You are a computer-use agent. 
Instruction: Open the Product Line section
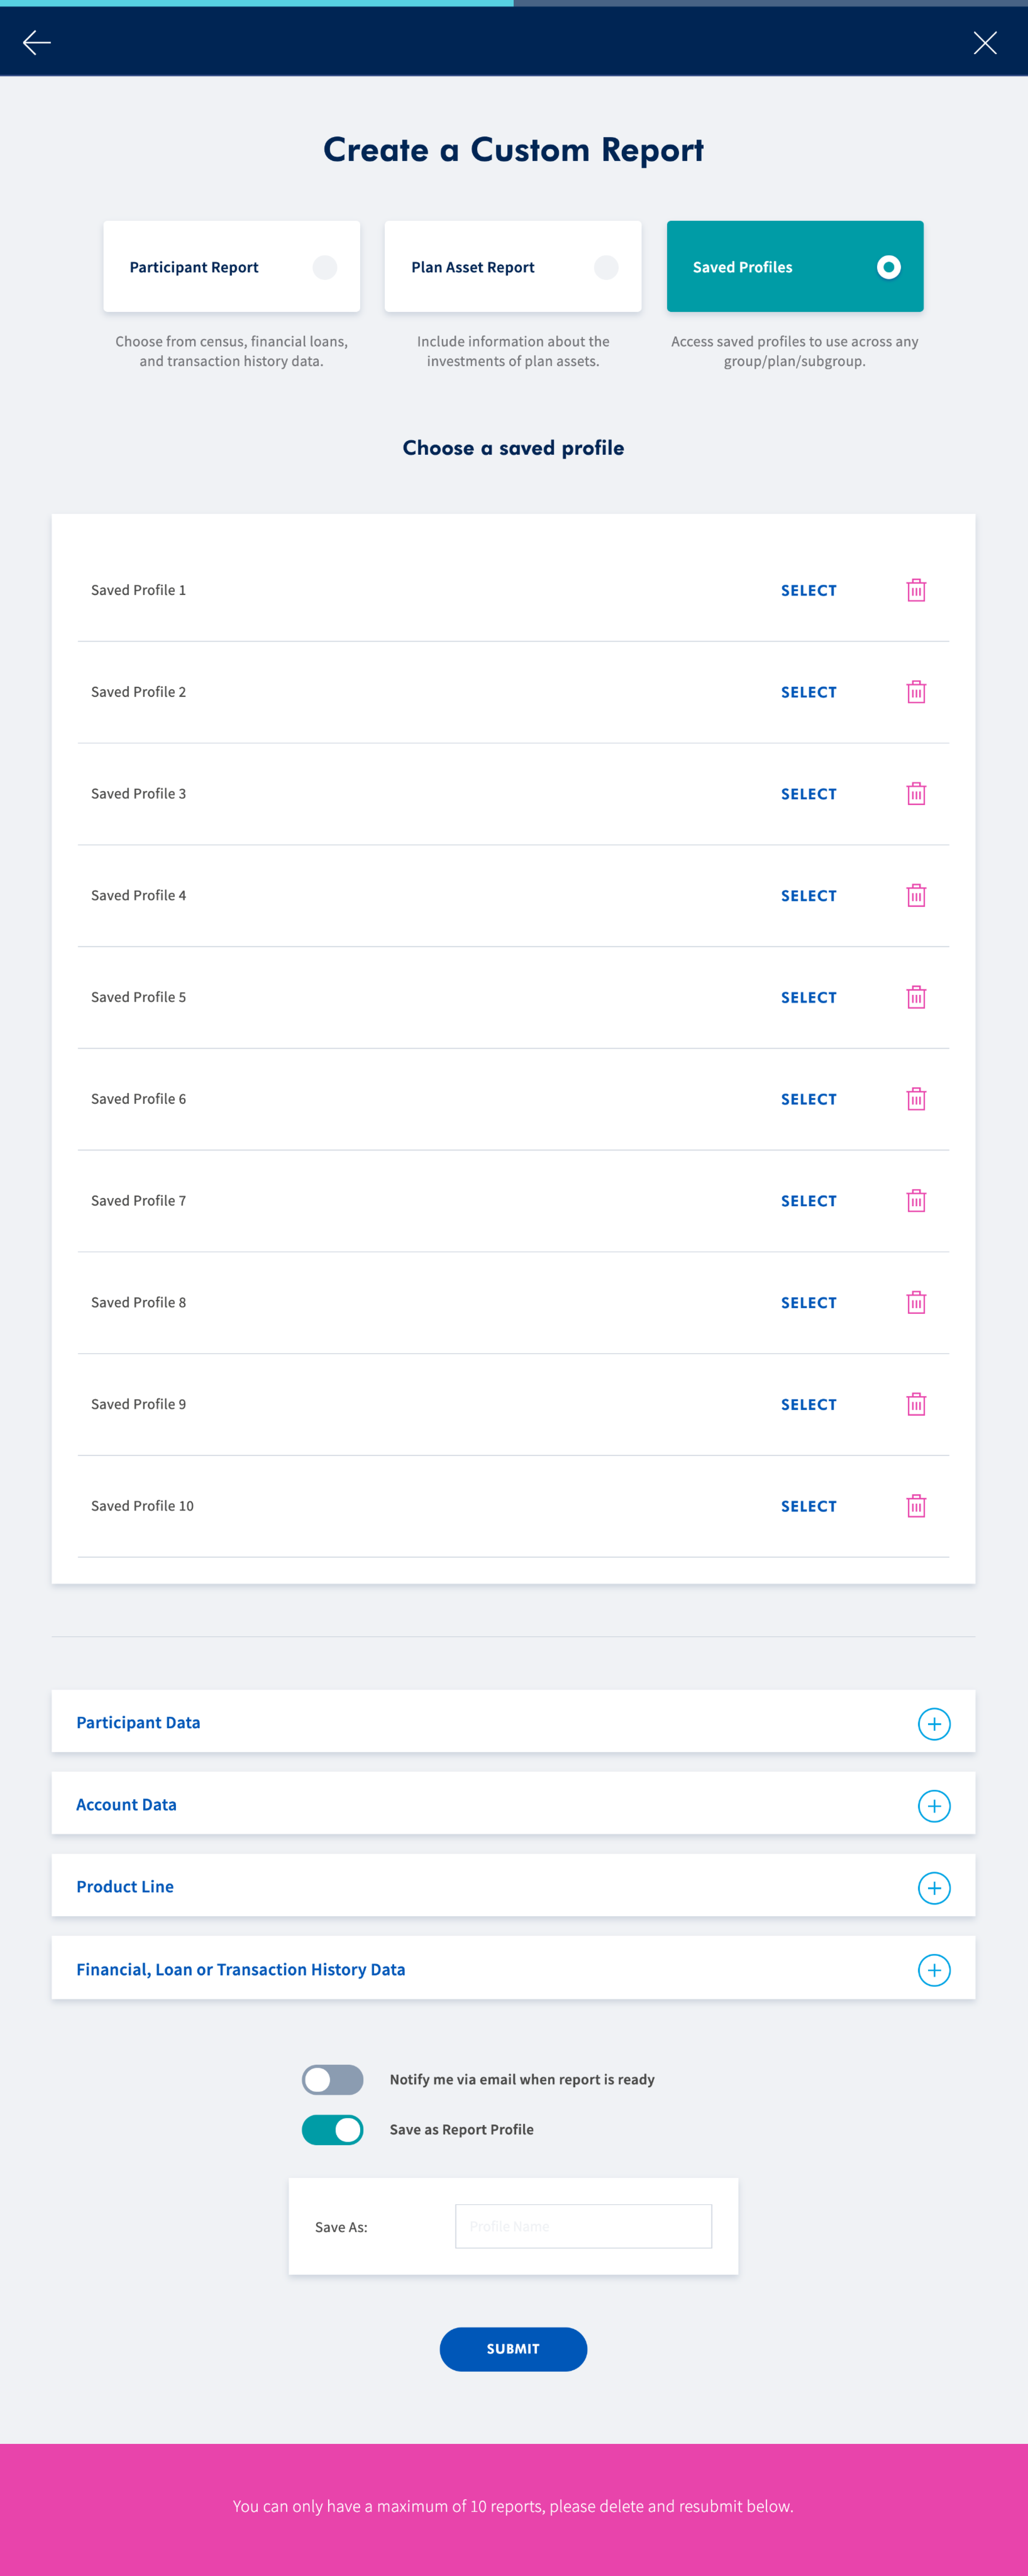[x=933, y=1887]
